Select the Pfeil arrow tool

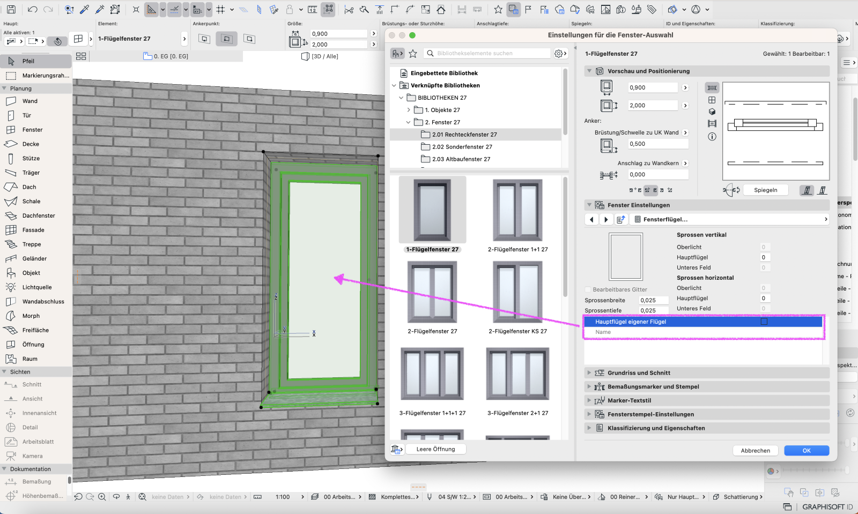tap(36, 61)
